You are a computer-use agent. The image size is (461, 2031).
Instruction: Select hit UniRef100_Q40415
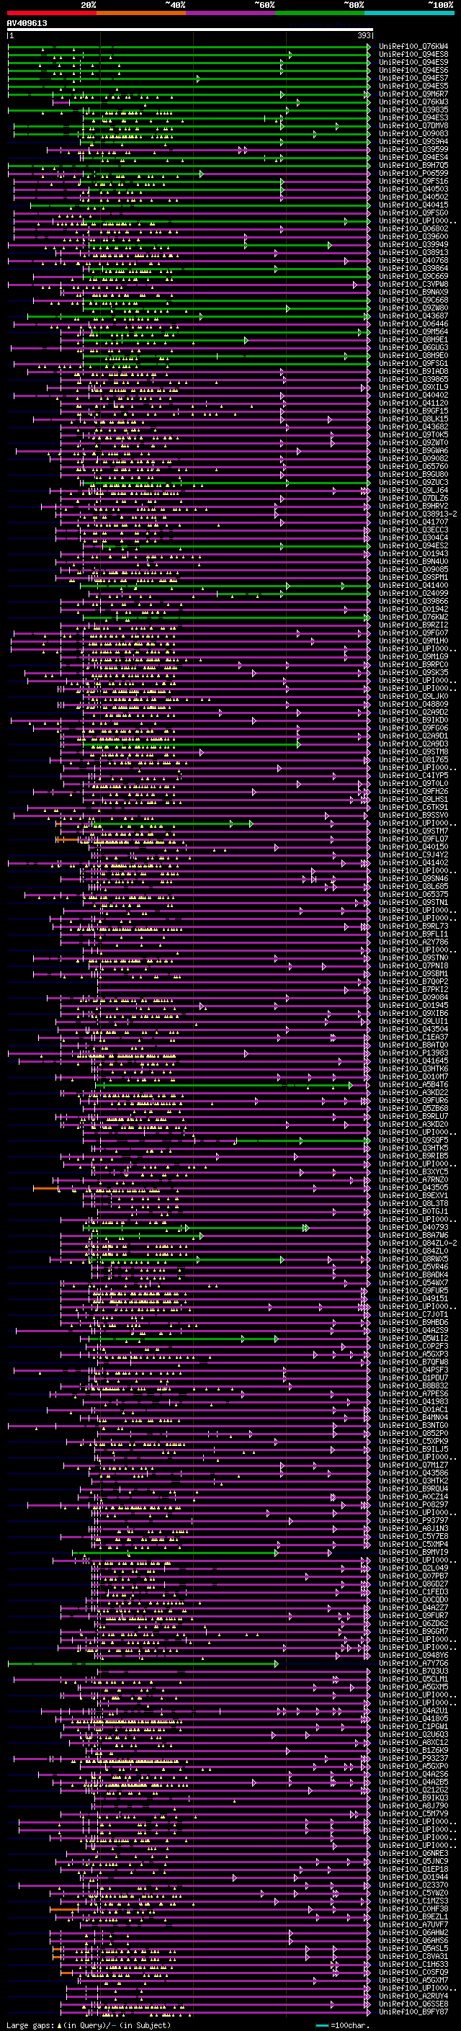[413, 205]
